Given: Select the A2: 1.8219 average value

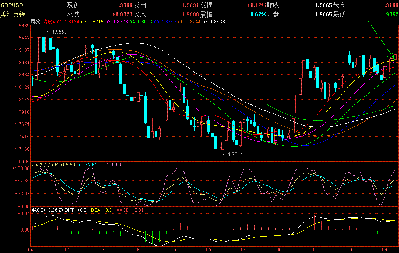Looking at the screenshot, I should (92, 22).
